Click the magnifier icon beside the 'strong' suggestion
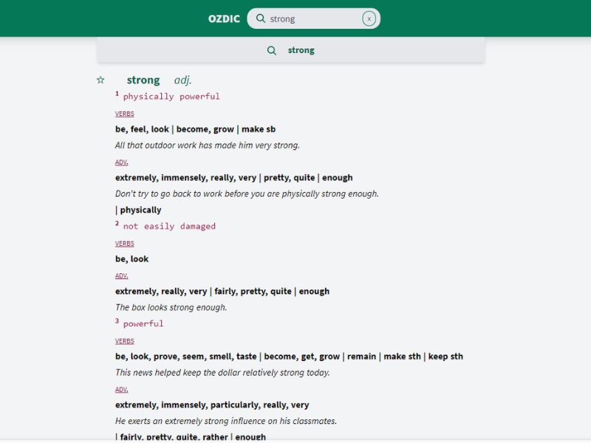Image resolution: width=591 pixels, height=443 pixels. (x=271, y=50)
